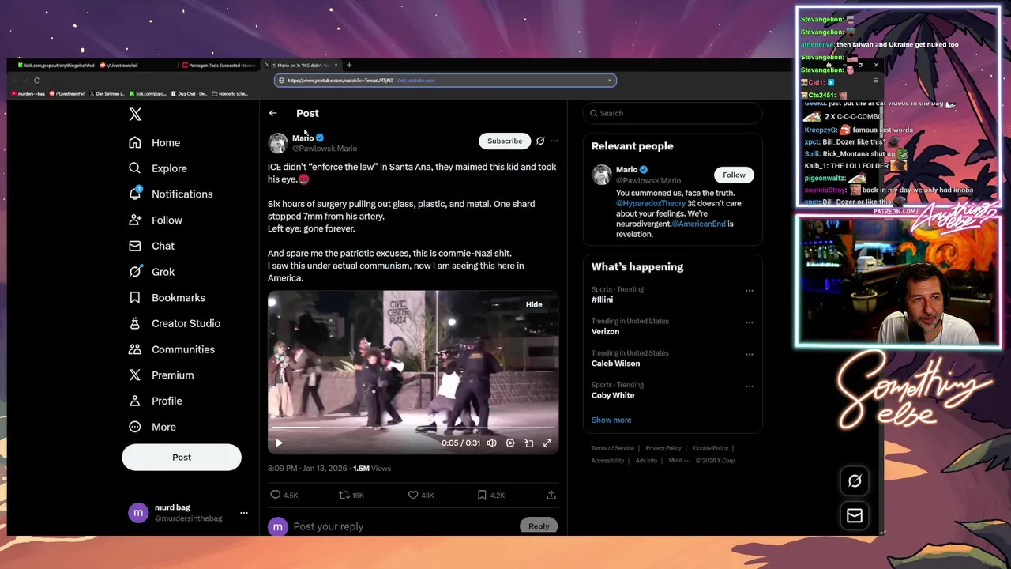Screen dimensions: 1011x569
Task: Reload the page in browser toolbar
Action: pos(36,80)
